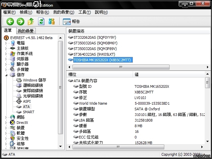Expand the 電腦 tree node
This screenshot has height=159, width=212.
coord(6,43)
